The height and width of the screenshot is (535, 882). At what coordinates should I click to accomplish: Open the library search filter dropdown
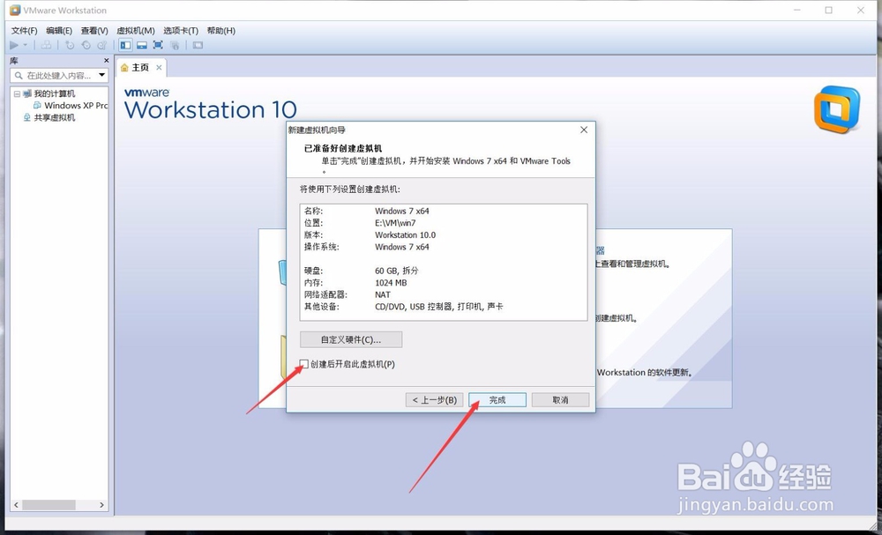coord(101,75)
